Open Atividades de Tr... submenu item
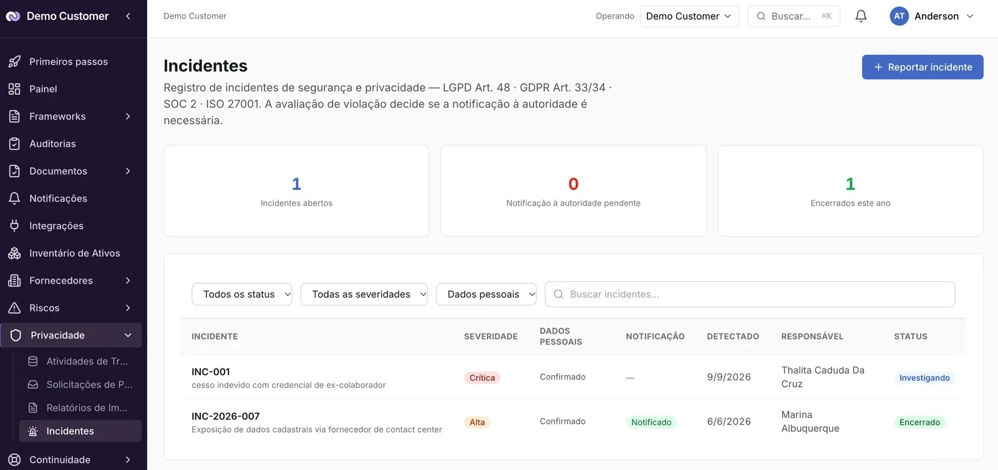 (x=80, y=362)
